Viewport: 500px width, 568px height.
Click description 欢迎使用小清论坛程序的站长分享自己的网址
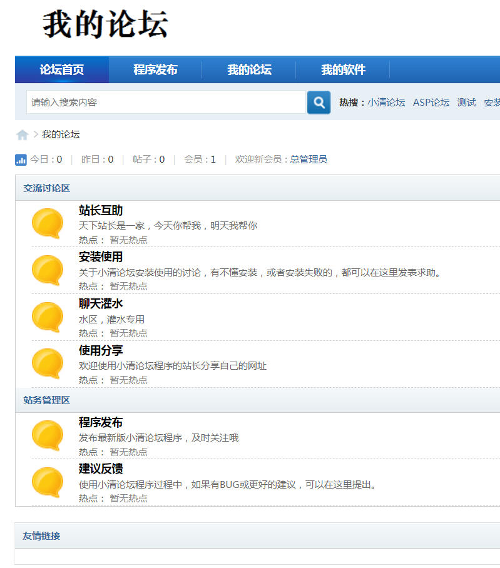click(173, 366)
